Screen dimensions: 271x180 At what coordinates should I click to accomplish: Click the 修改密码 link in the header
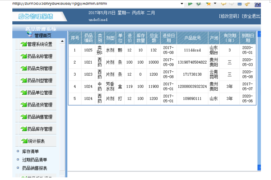pyautogui.click(x=229, y=16)
